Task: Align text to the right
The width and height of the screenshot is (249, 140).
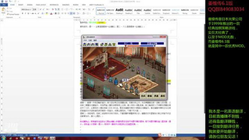Action: [x=68, y=14]
